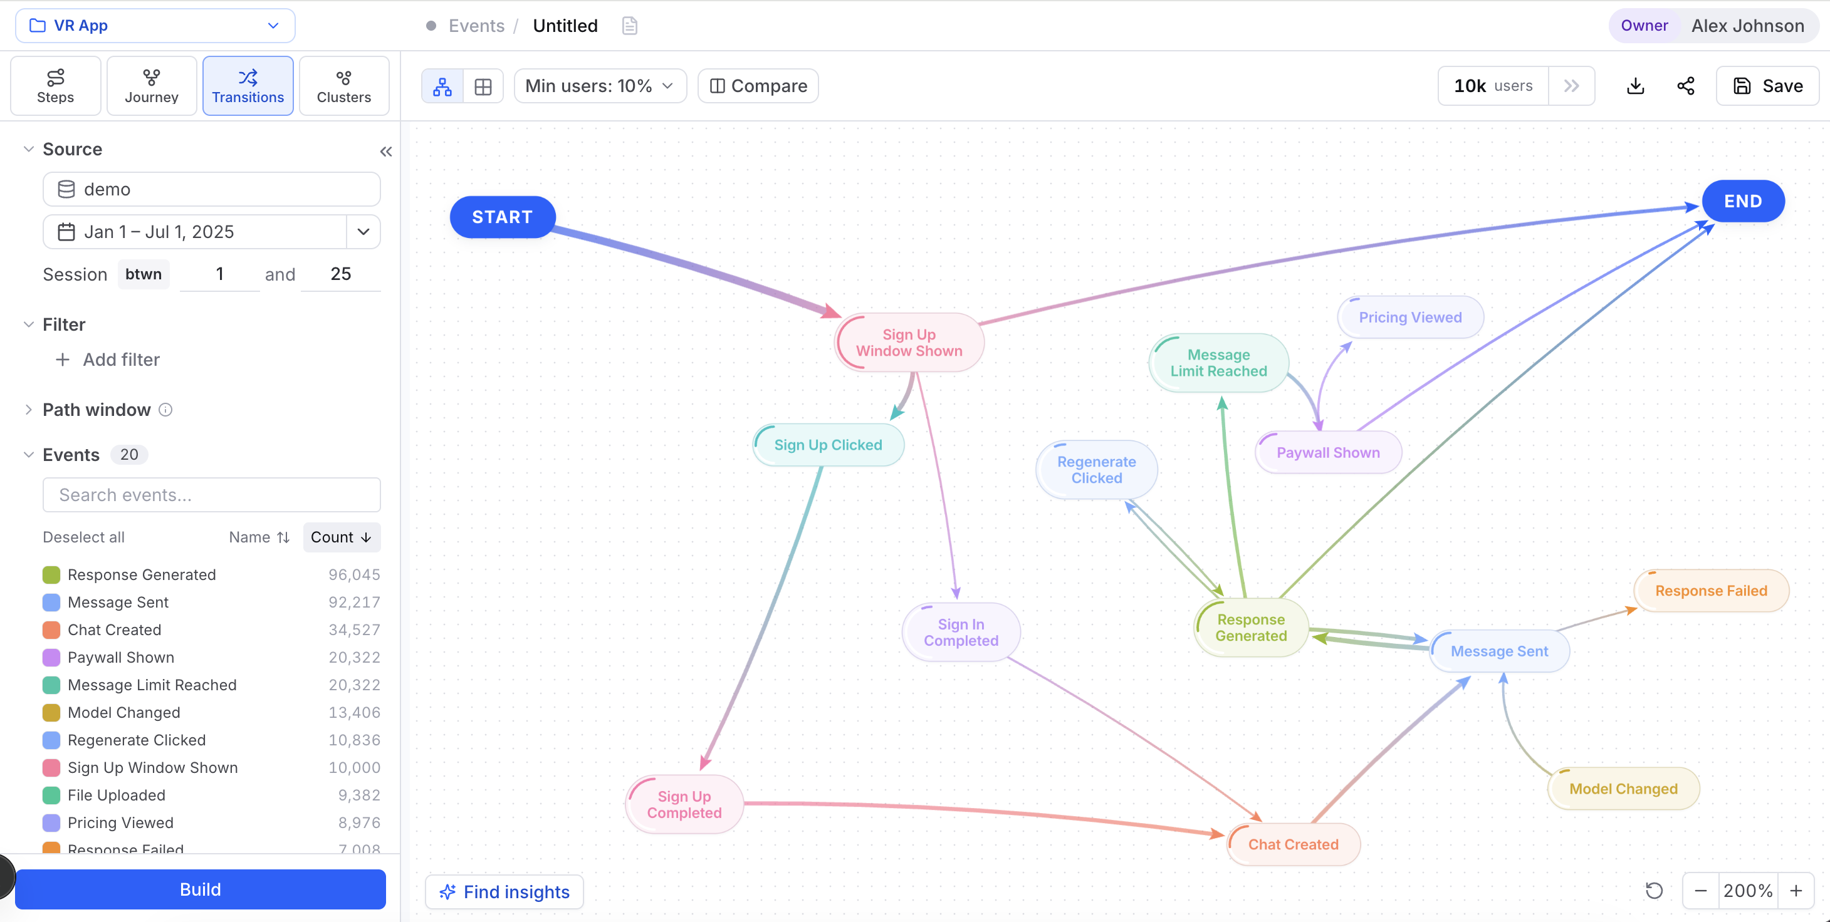The height and width of the screenshot is (922, 1830).
Task: Toggle Message Sent event checkbox
Action: pos(51,602)
